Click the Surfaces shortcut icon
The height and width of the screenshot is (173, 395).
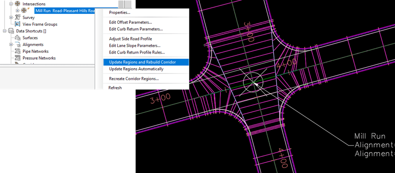(18, 38)
